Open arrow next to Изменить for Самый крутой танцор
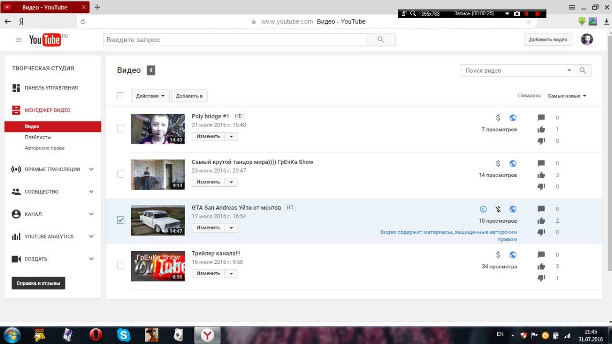Image resolution: width=612 pixels, height=344 pixels. 231,182
